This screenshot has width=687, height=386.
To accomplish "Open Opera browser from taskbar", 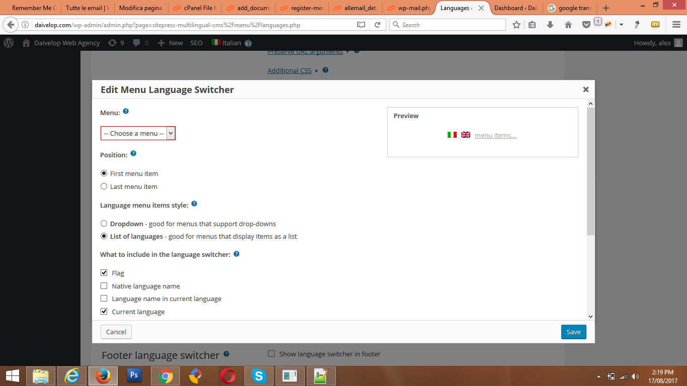I will 227,375.
